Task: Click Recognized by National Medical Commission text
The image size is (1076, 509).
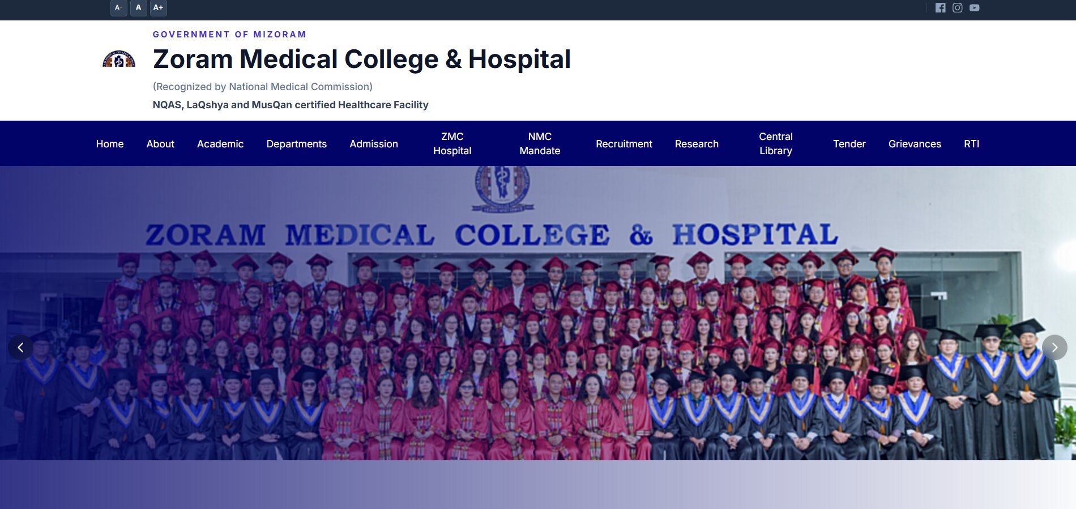Action: 263,87
